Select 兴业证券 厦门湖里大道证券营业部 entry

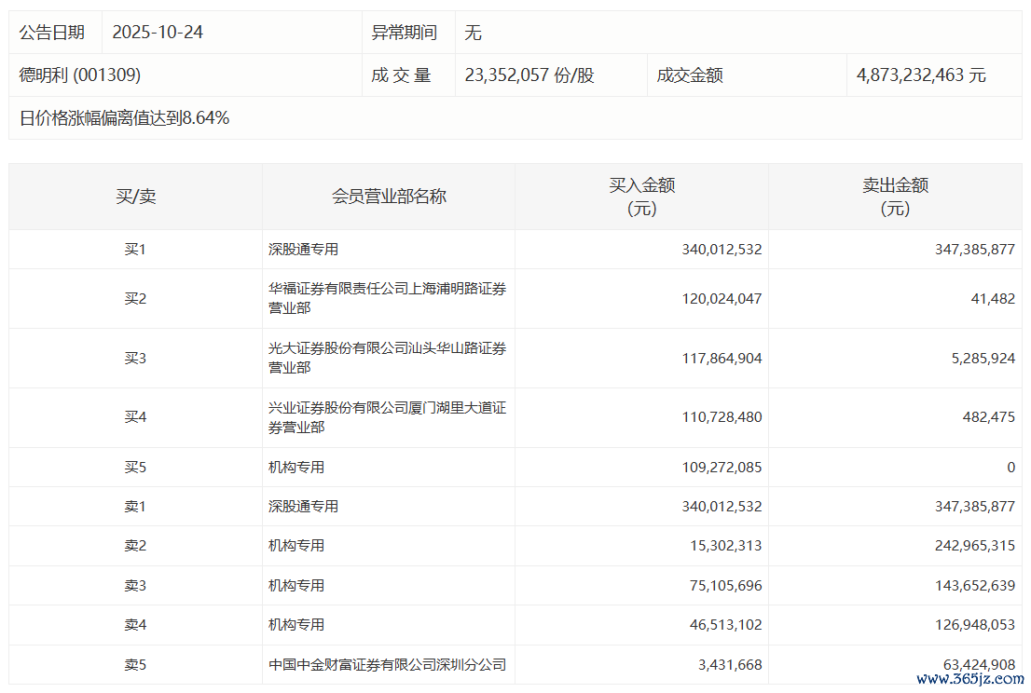tap(388, 417)
